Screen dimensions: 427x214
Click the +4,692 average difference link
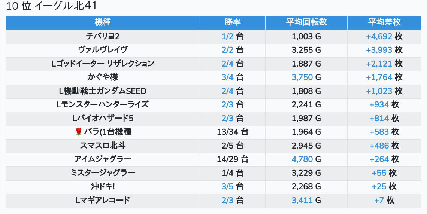point(379,36)
